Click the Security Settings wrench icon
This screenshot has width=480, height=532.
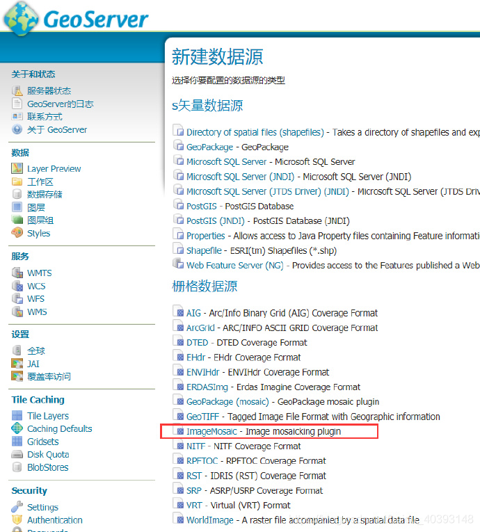[17, 506]
